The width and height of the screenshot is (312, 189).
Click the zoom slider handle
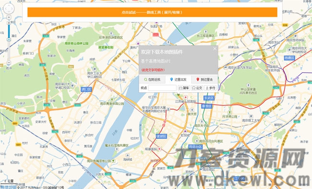click(x=9, y=39)
